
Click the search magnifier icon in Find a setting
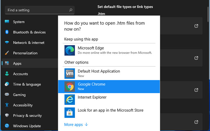(x=71, y=10)
